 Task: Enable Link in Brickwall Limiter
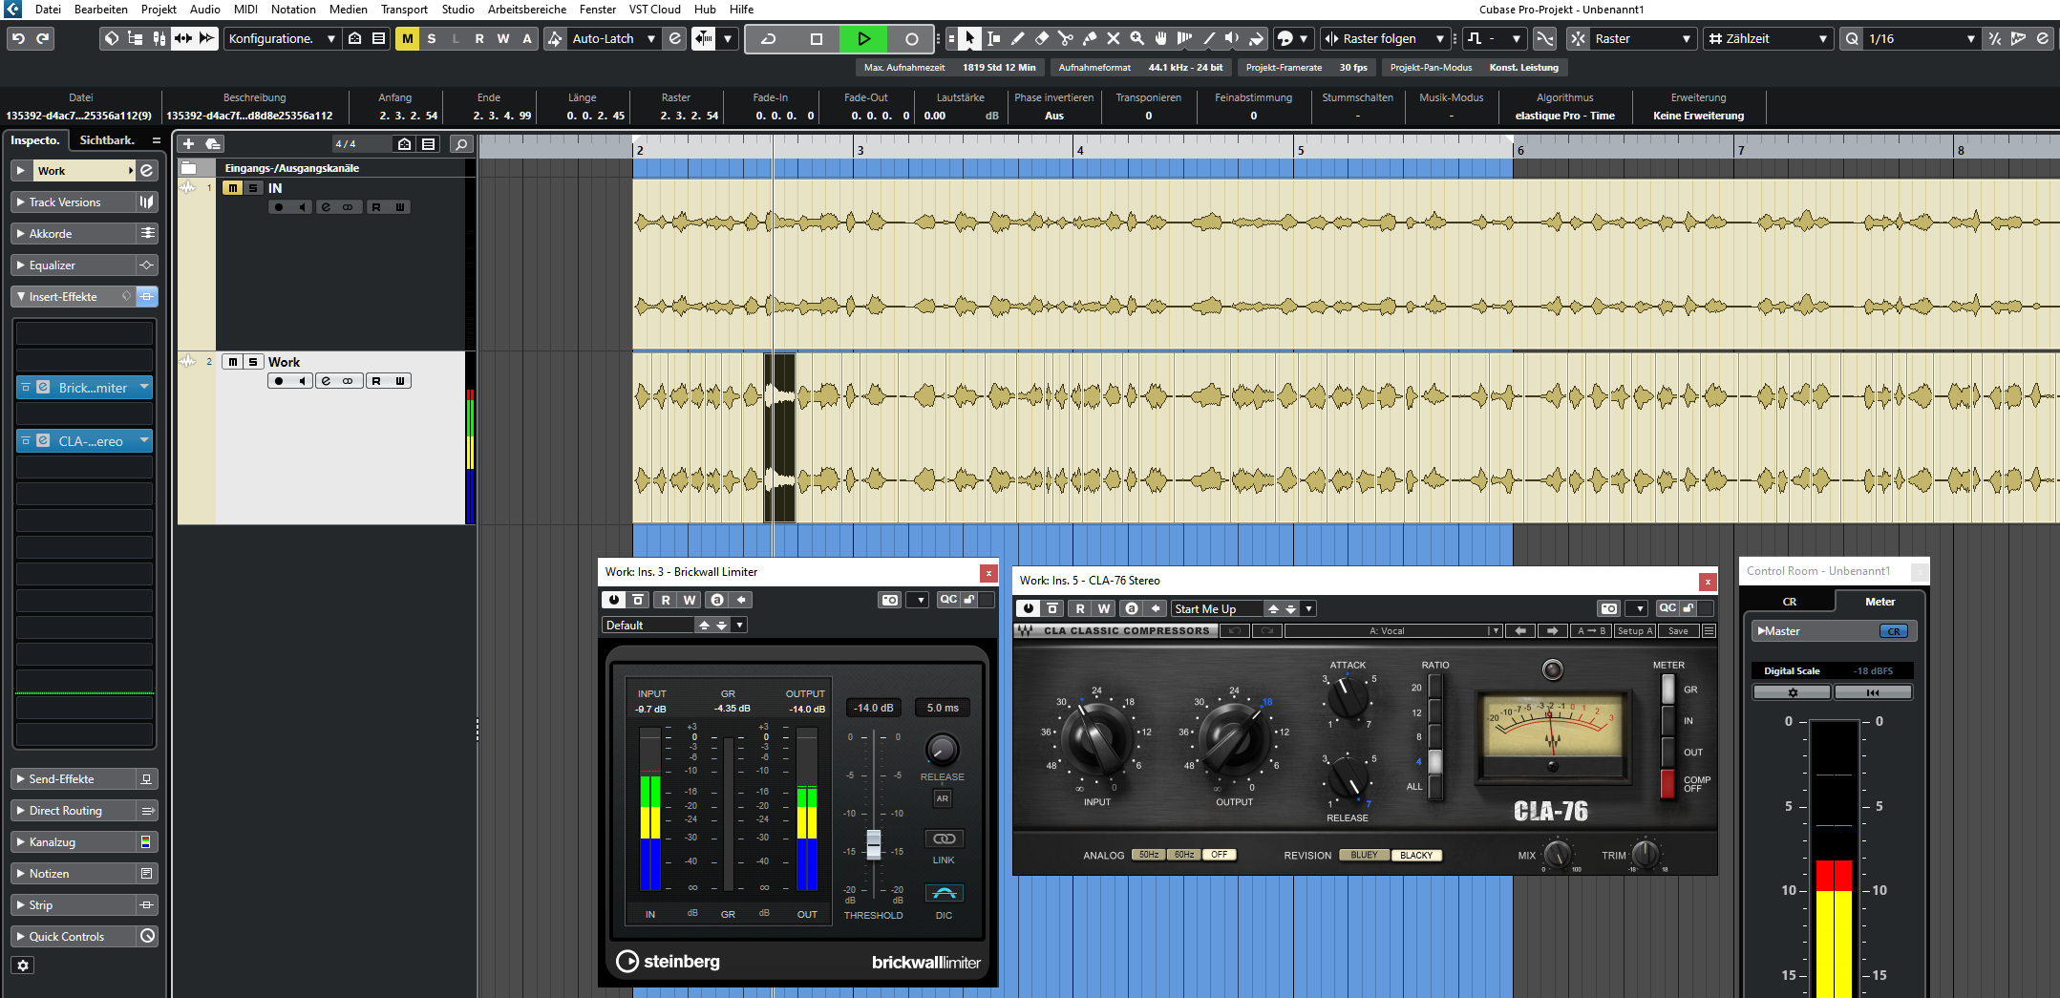(944, 839)
